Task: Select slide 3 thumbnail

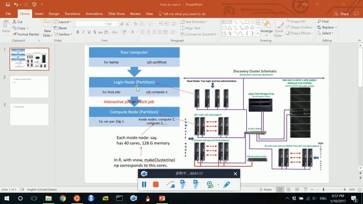Action: click(x=29, y=114)
